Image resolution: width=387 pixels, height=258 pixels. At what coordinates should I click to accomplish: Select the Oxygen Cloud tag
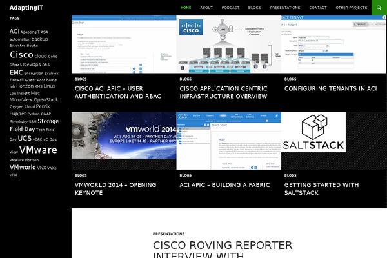pos(22,107)
